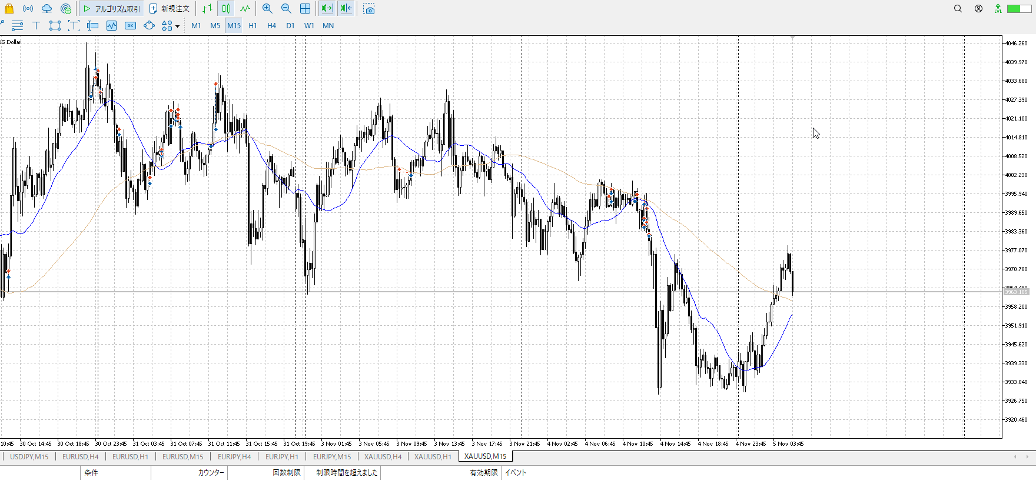This screenshot has height=494, width=1036.
Task: Toggle chart auto-scroll to latest bar
Action: 327,9
